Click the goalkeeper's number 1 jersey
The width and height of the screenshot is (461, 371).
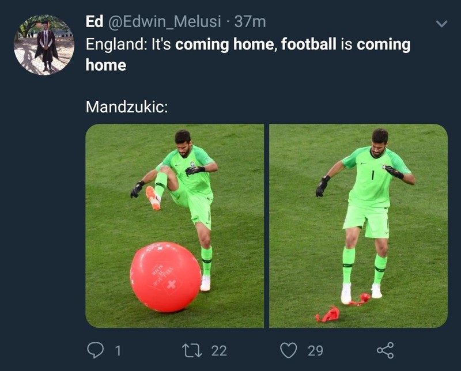(371, 177)
